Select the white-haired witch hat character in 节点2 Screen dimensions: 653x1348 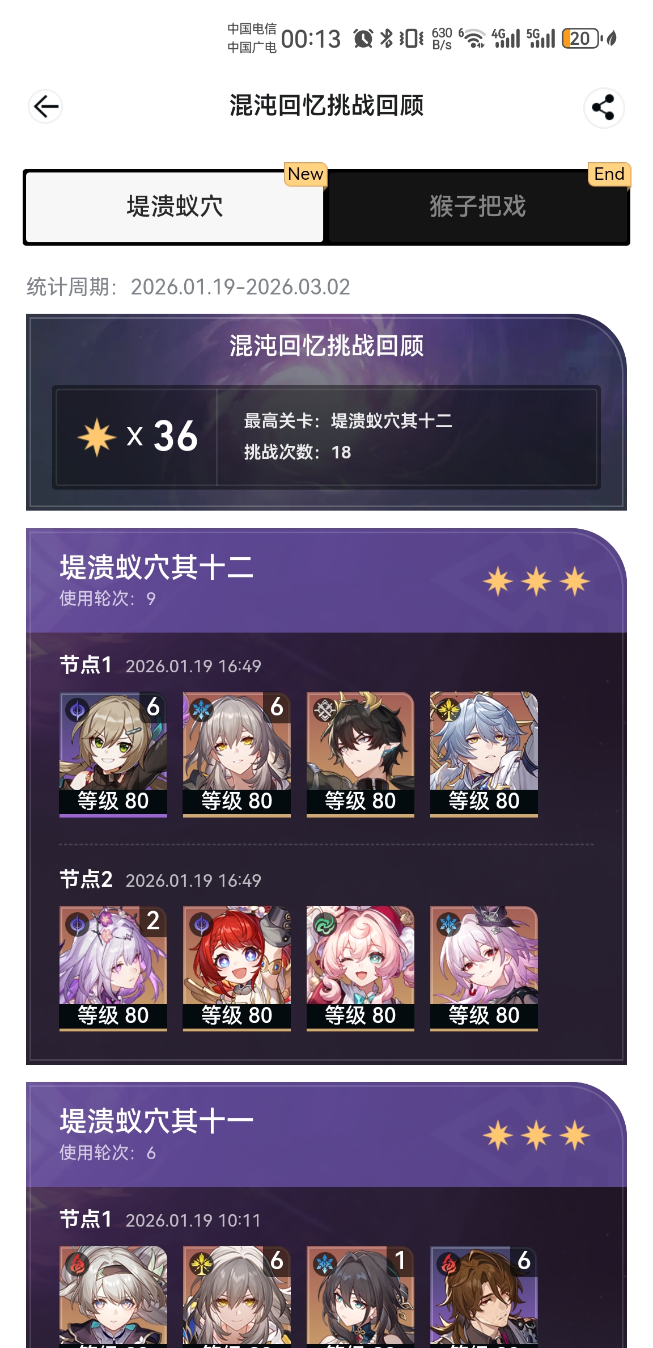click(484, 968)
